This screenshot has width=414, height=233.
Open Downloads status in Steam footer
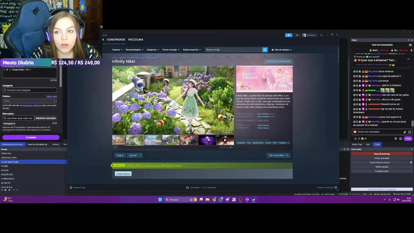[x=201, y=187]
